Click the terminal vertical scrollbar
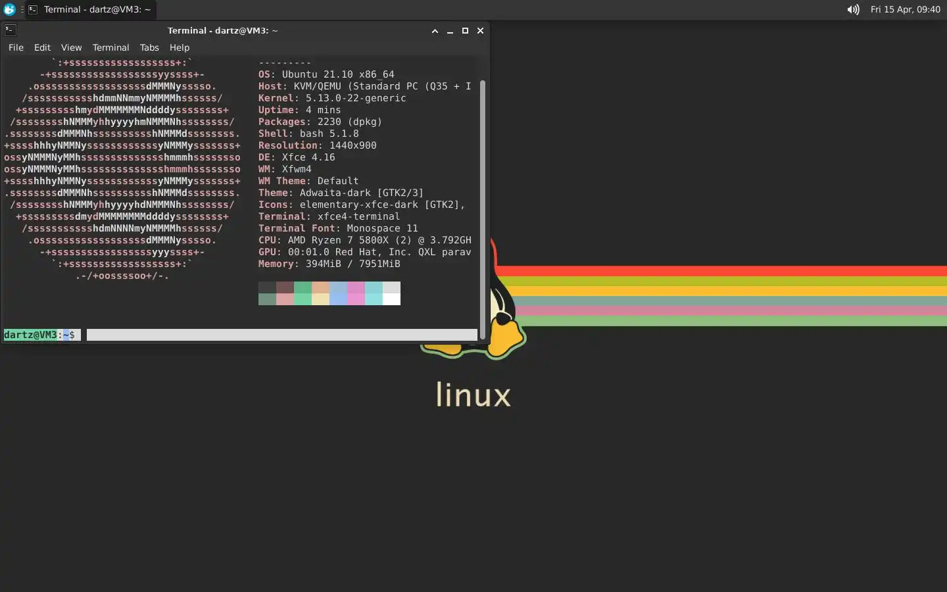The width and height of the screenshot is (947, 592). 483,210
